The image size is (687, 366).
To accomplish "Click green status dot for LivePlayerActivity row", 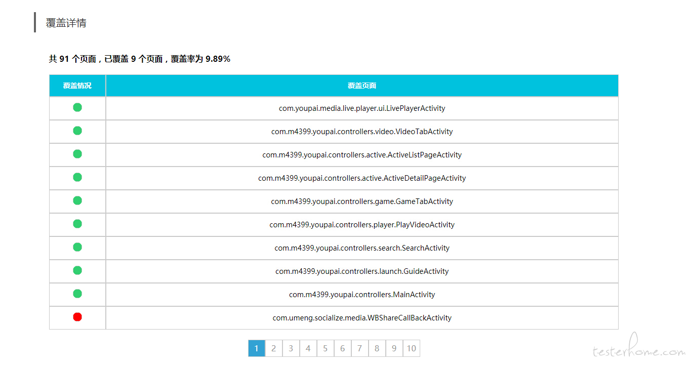I will [x=77, y=107].
